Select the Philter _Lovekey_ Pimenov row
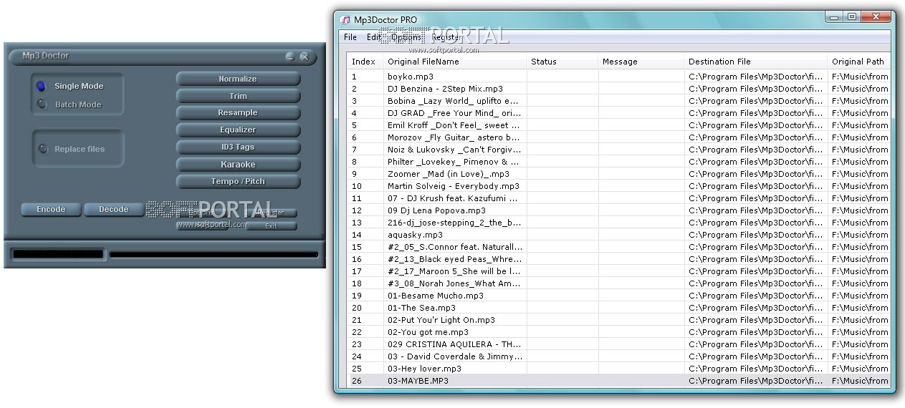 click(618, 162)
